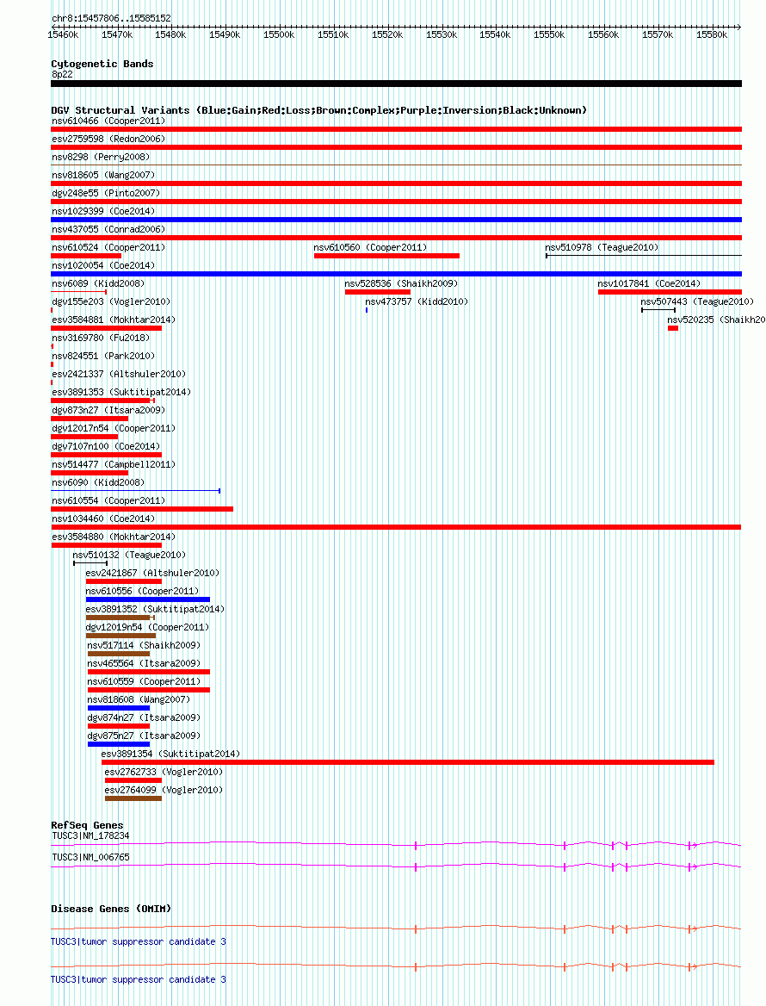The height and width of the screenshot is (1006, 766).
Task: Open nsv1020054 (Coe2014) variant
Action: coord(103,265)
